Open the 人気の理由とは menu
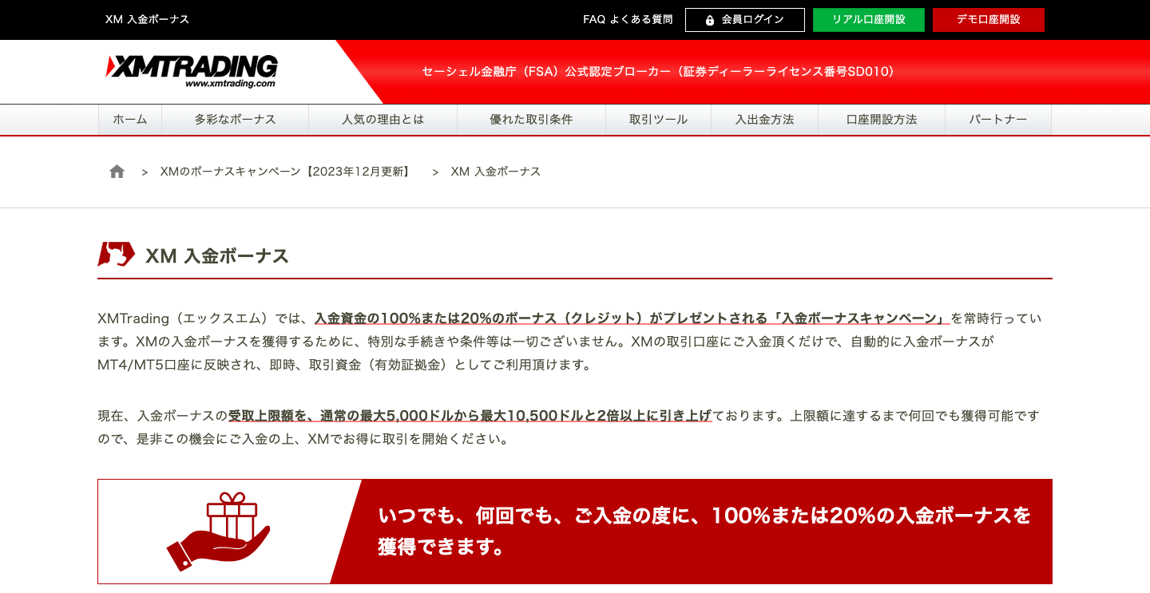 point(383,120)
